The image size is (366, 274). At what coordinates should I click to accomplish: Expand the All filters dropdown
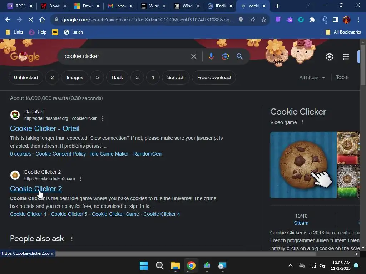312,77
